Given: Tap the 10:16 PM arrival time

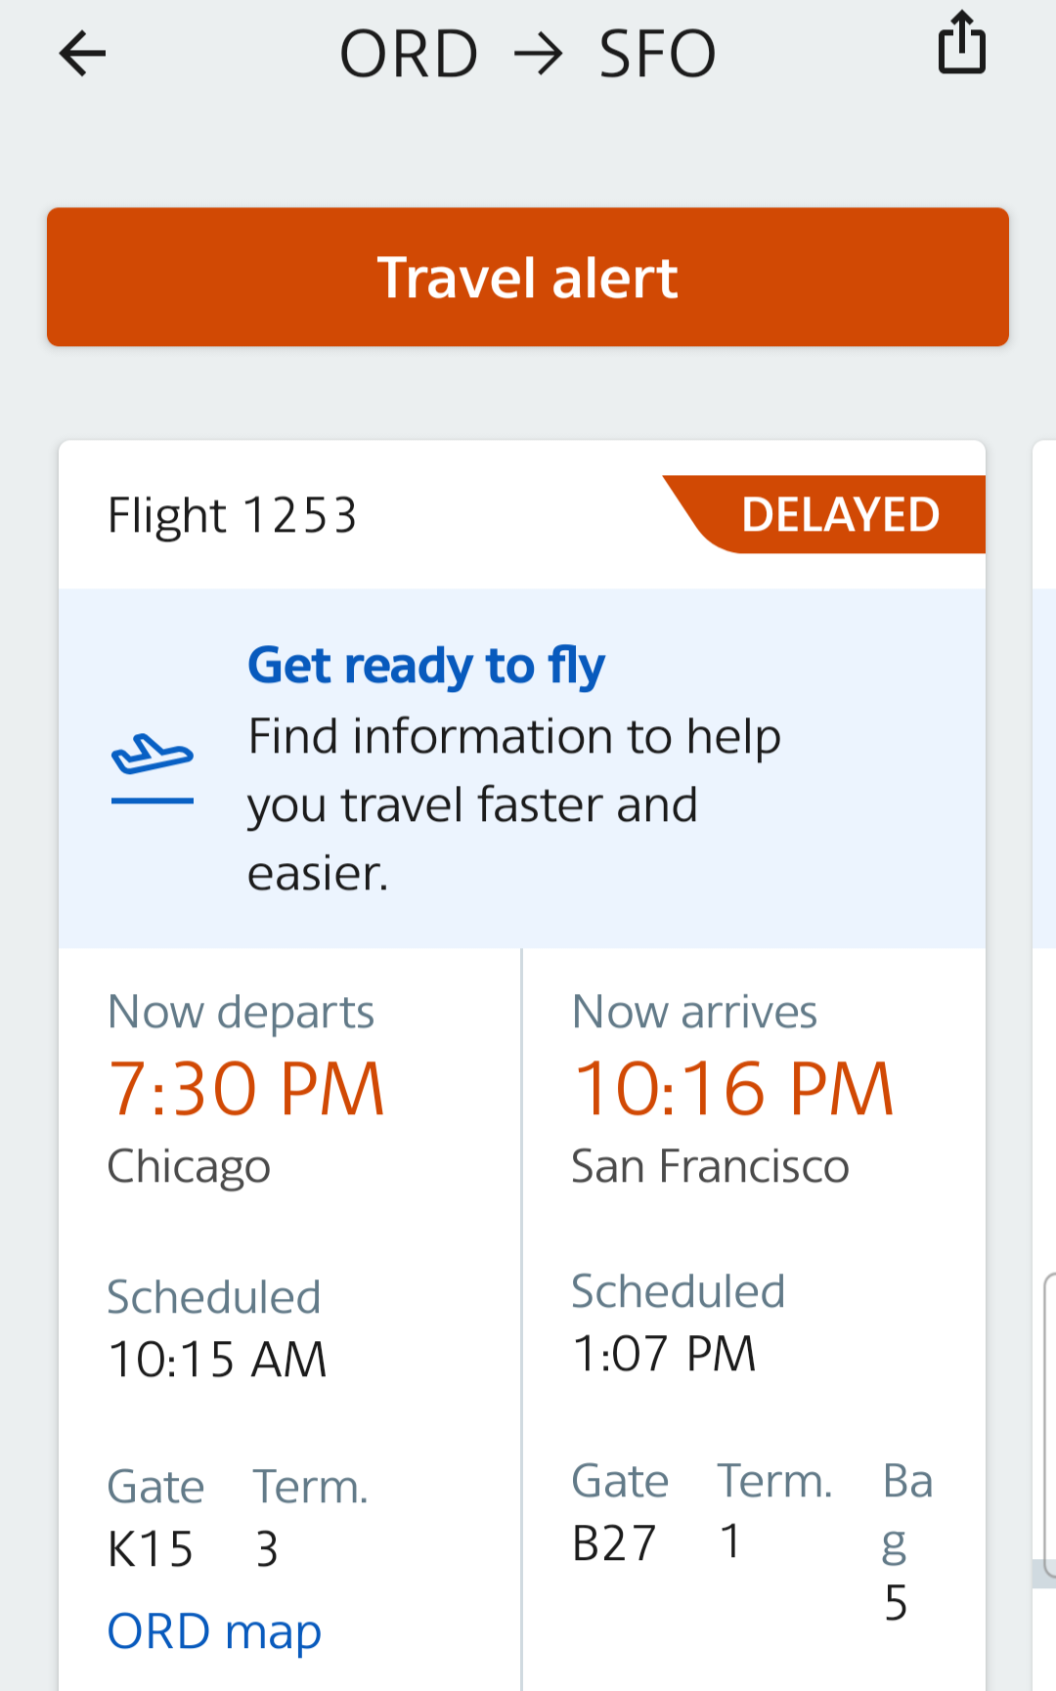Looking at the screenshot, I should click(x=733, y=1089).
